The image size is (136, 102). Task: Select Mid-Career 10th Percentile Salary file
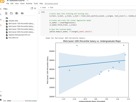[21, 24]
